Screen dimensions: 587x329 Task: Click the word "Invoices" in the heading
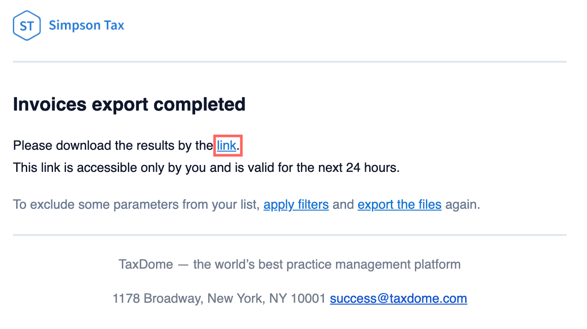[x=50, y=105]
